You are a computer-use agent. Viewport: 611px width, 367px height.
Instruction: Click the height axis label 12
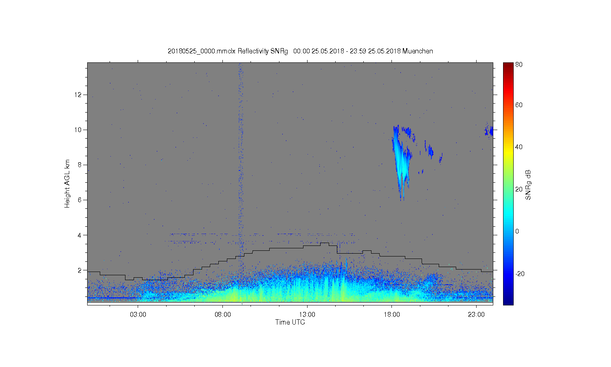(x=78, y=95)
